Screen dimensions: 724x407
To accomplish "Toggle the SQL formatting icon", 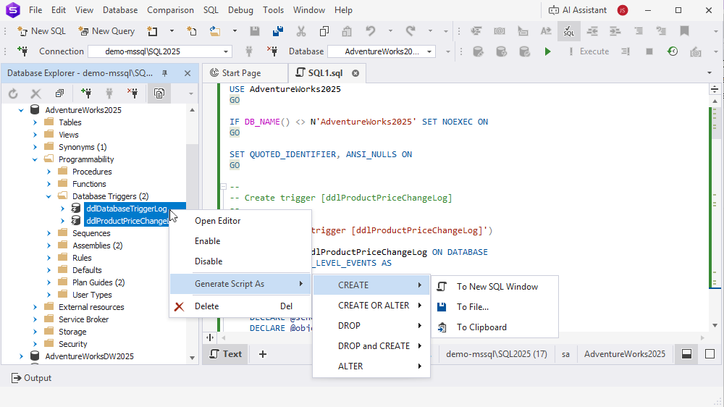I will pos(569,31).
